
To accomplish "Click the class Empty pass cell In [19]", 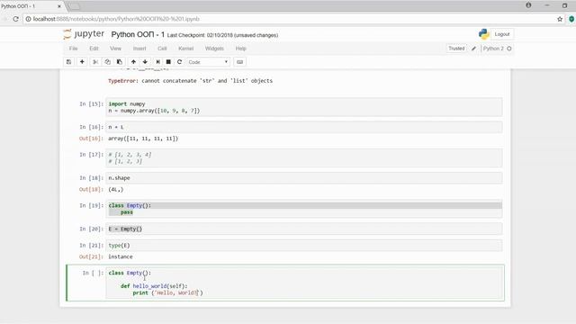I will coord(304,209).
